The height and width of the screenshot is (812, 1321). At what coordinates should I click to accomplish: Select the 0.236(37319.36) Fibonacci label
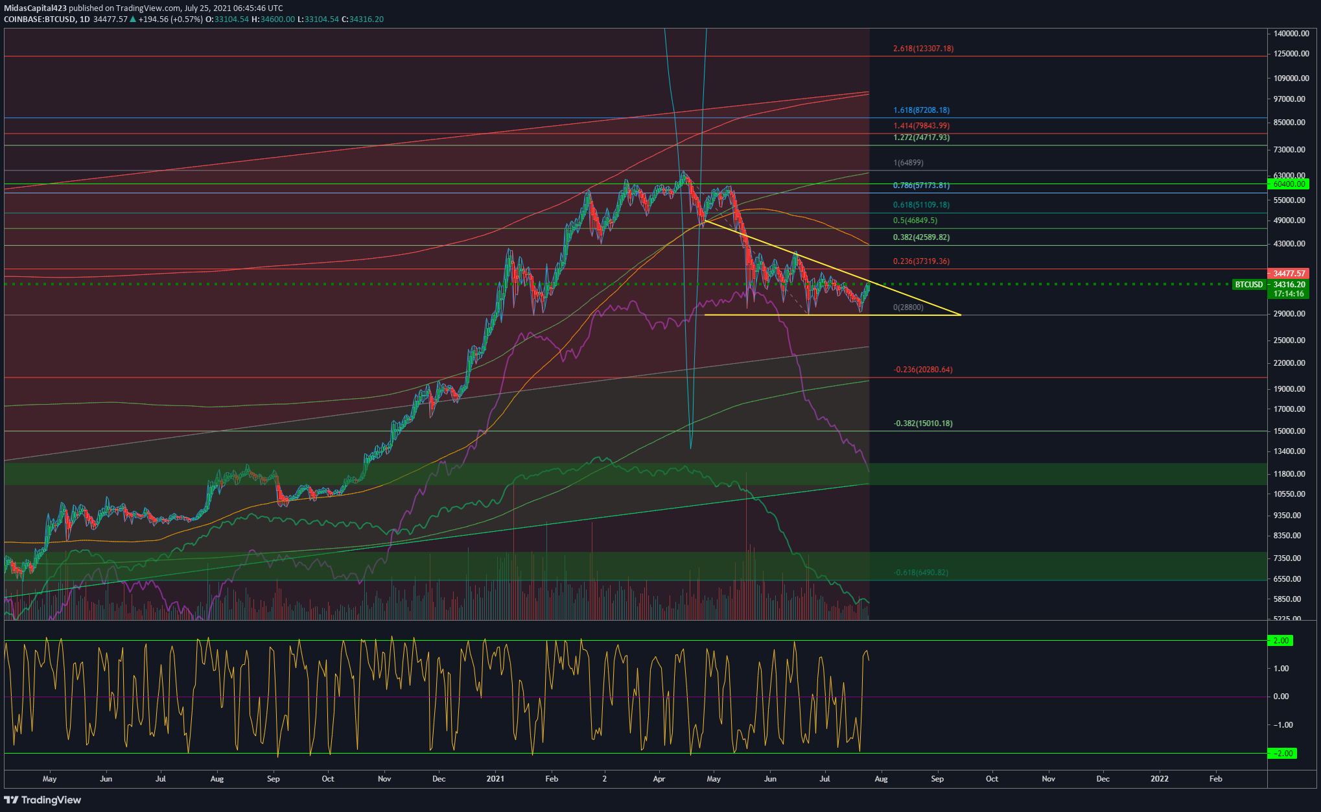pyautogui.click(x=921, y=261)
